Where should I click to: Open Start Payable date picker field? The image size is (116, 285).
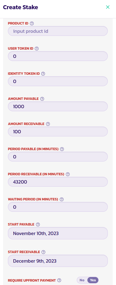(58, 233)
